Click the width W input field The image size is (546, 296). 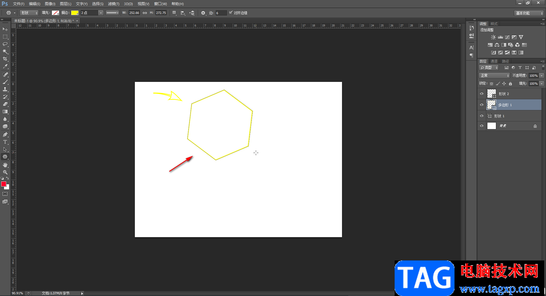point(134,13)
